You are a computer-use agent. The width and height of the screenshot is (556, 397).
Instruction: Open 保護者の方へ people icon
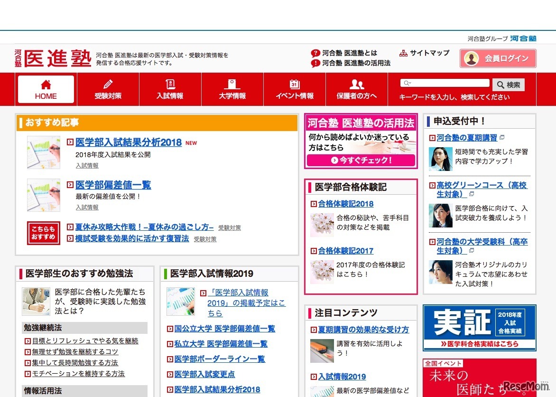tap(356, 85)
